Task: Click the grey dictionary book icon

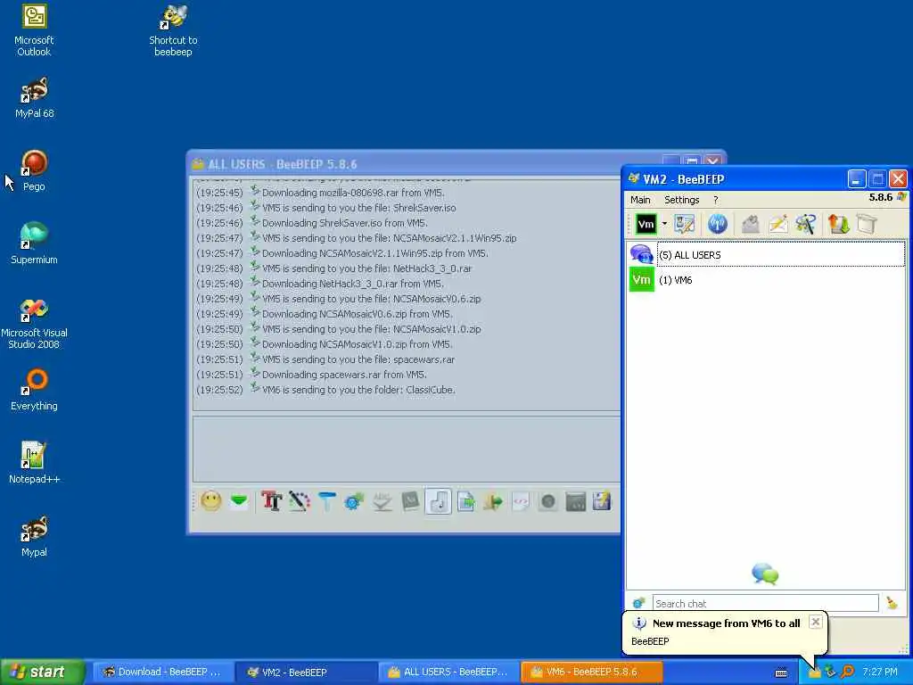Action: pos(410,501)
